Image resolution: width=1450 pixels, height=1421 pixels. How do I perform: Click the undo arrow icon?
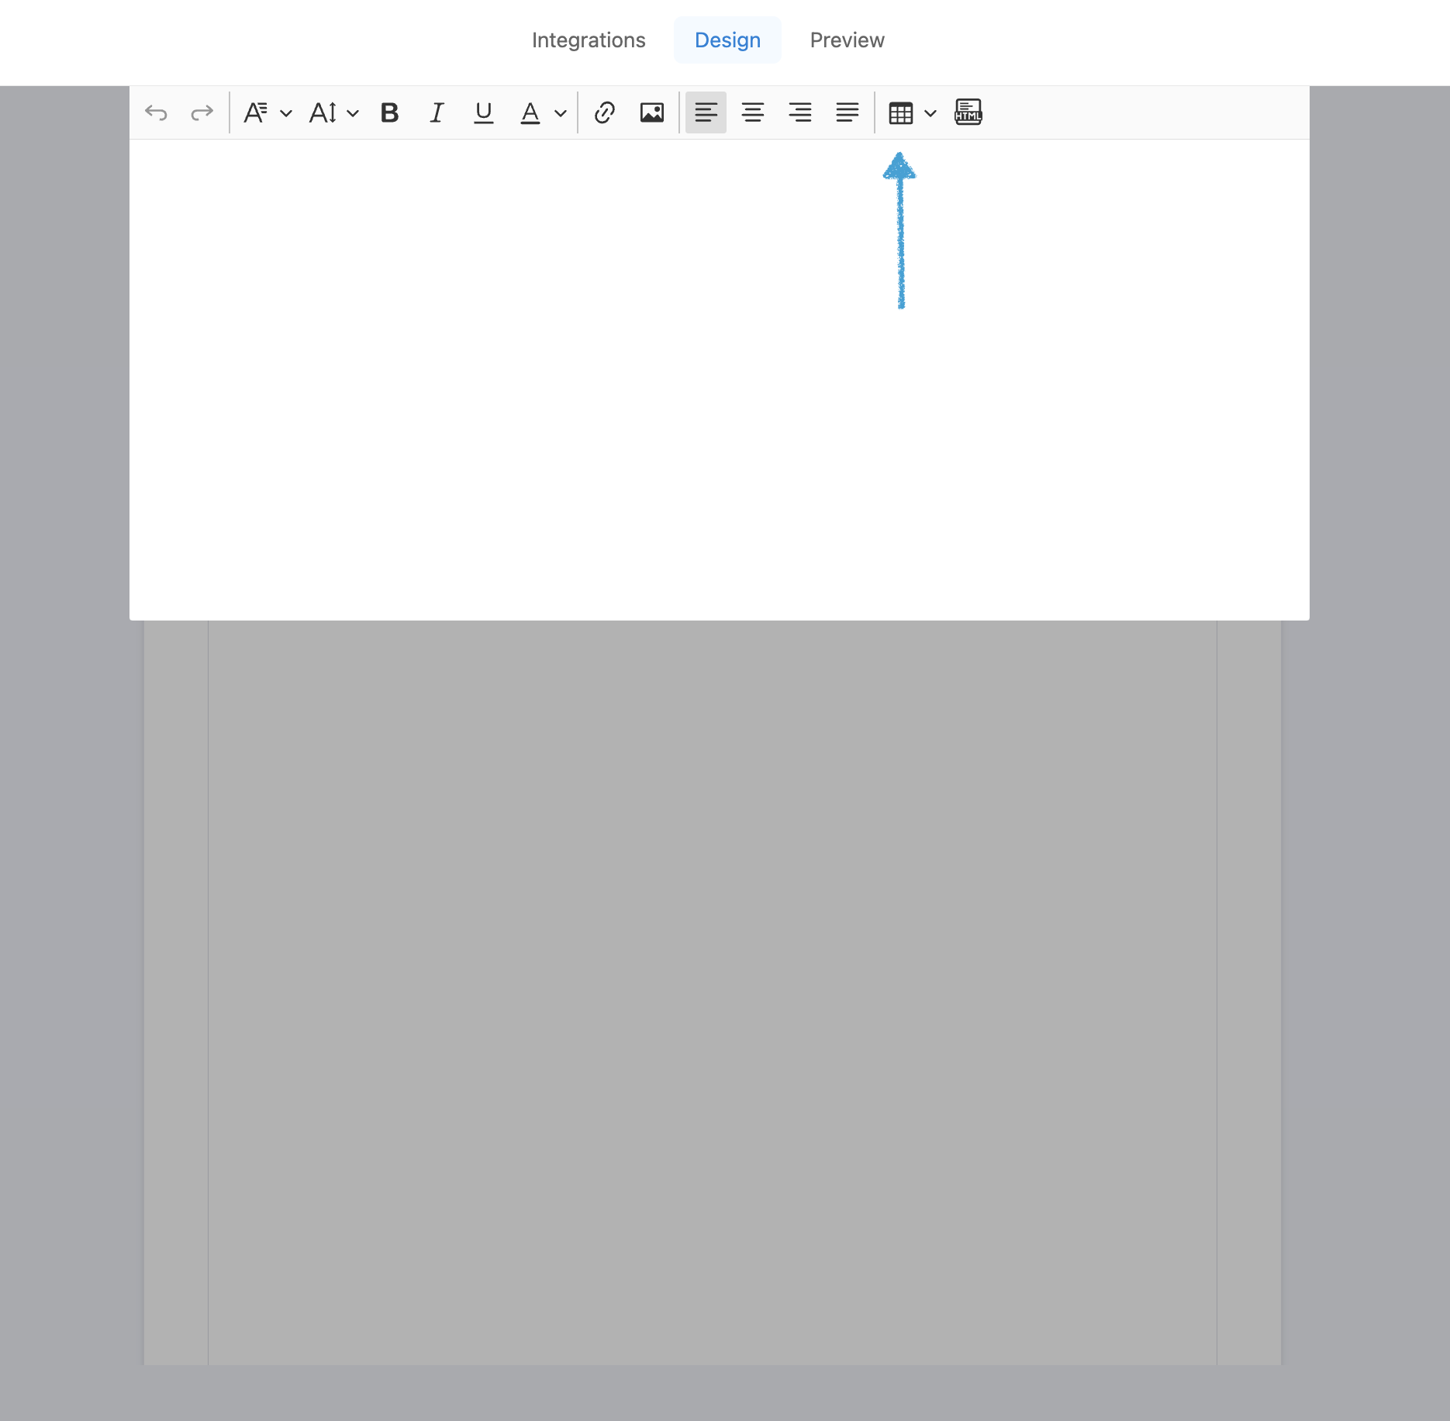pos(156,113)
